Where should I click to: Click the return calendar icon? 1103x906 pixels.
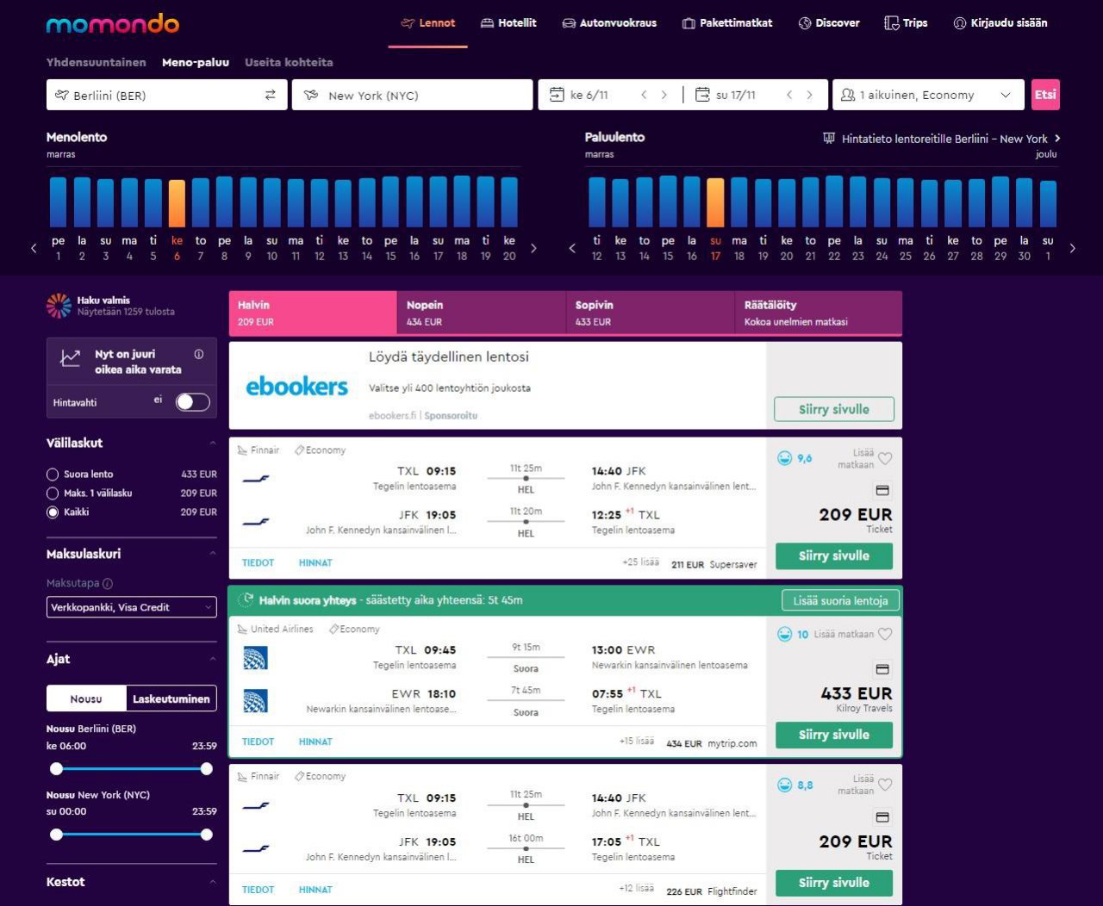point(702,95)
